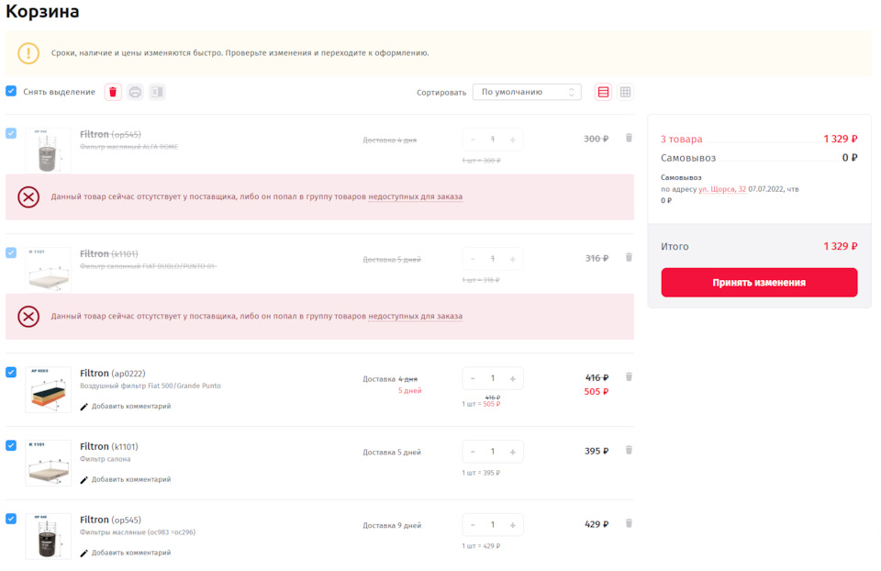
Task: Click the Самовывоз 0 ₽ summary line
Action: coord(759,158)
